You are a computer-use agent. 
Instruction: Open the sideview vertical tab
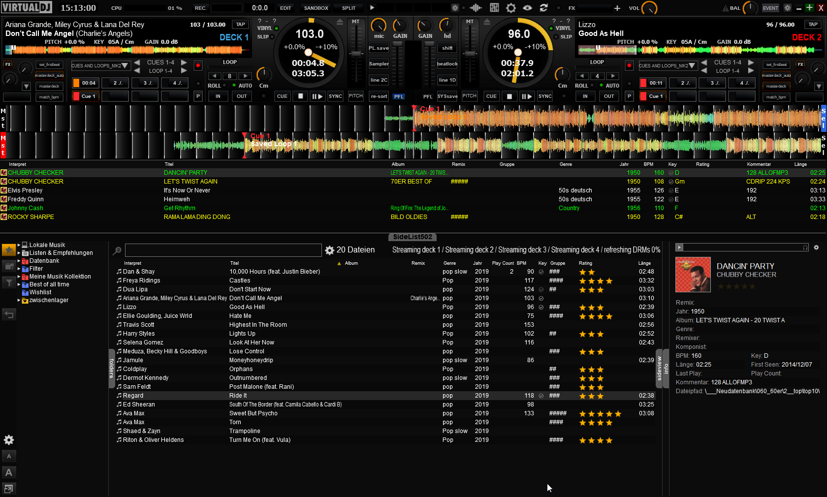[x=659, y=369]
